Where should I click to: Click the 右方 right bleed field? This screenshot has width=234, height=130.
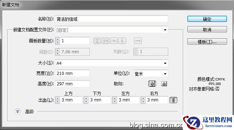pos(157,100)
